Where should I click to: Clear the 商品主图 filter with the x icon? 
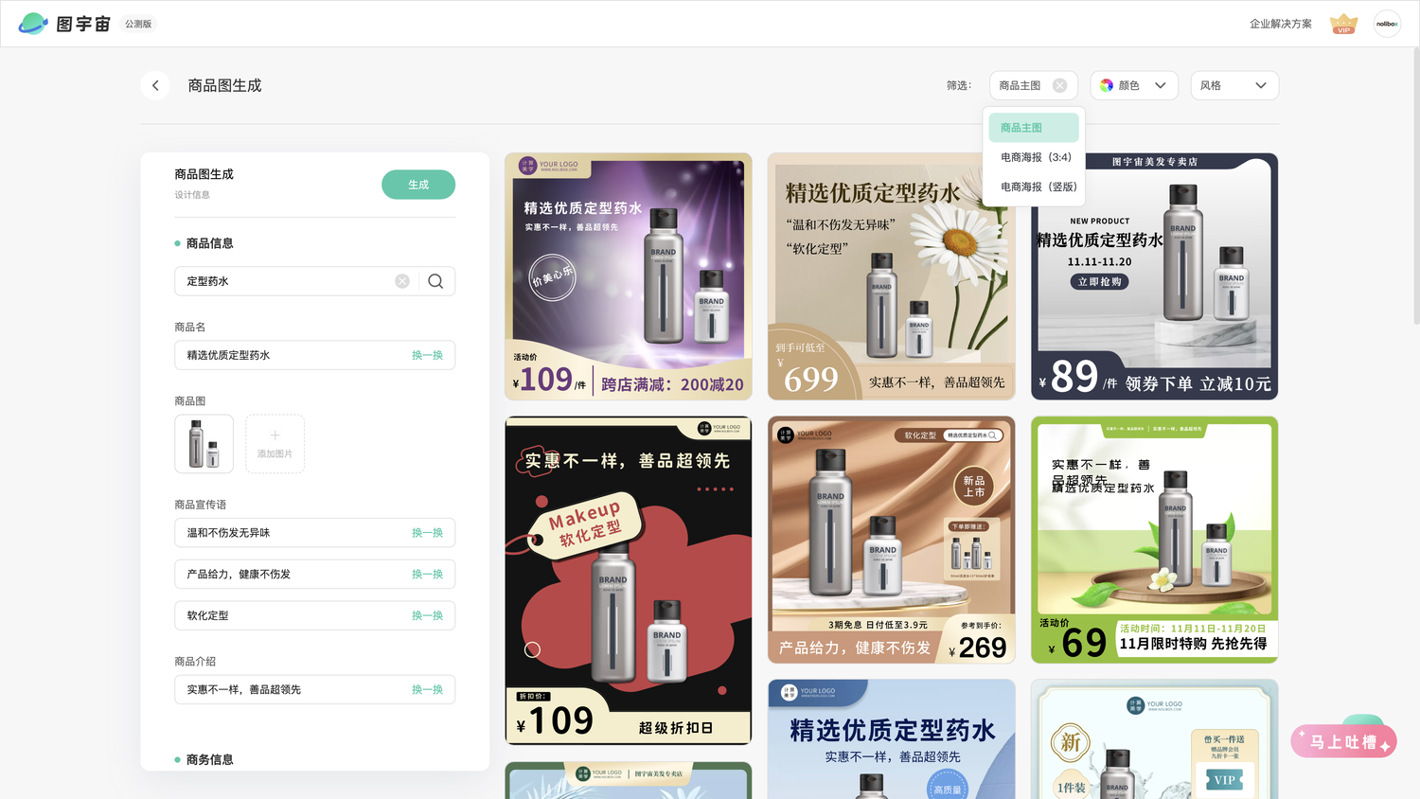(x=1059, y=85)
